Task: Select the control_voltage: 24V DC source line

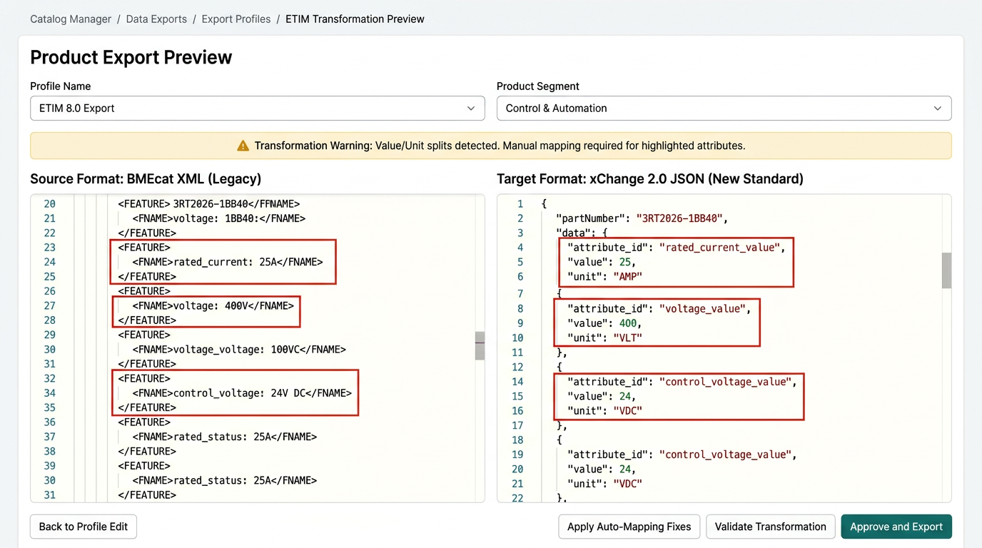Action: pyautogui.click(x=241, y=393)
